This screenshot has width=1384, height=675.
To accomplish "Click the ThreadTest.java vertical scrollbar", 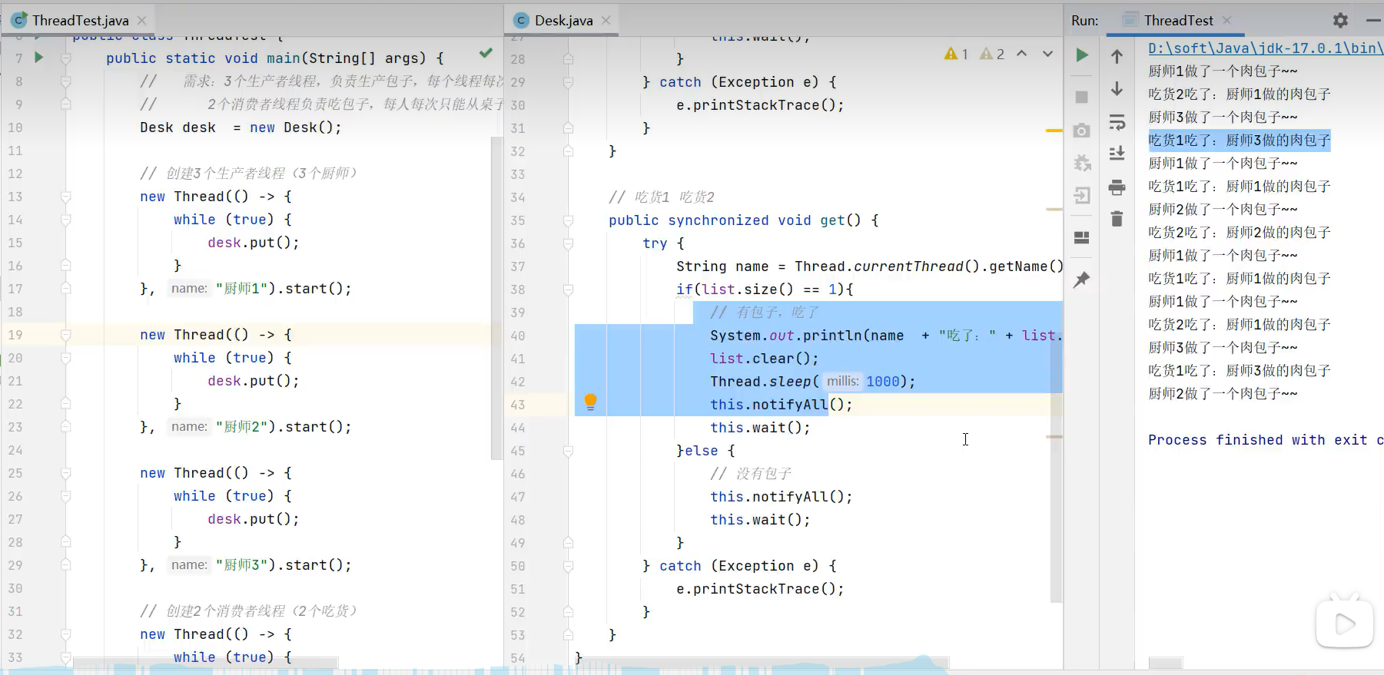I will pyautogui.click(x=496, y=298).
